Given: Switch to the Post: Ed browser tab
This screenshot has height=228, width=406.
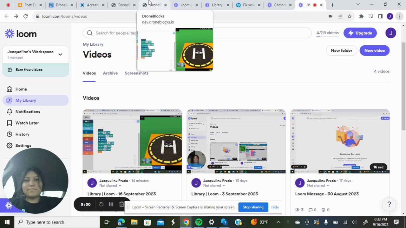Looking at the screenshot, I should click(30, 5).
